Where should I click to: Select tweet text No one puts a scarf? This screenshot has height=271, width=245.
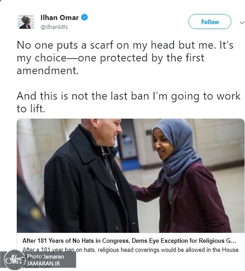click(x=125, y=45)
